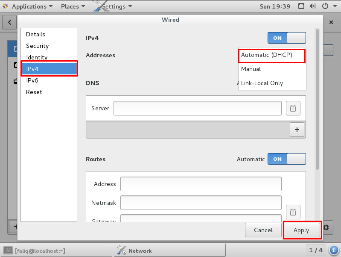Screen dimensions: 341x257
Task: Choose Link-Local Only option
Action: pyautogui.click(x=272, y=83)
